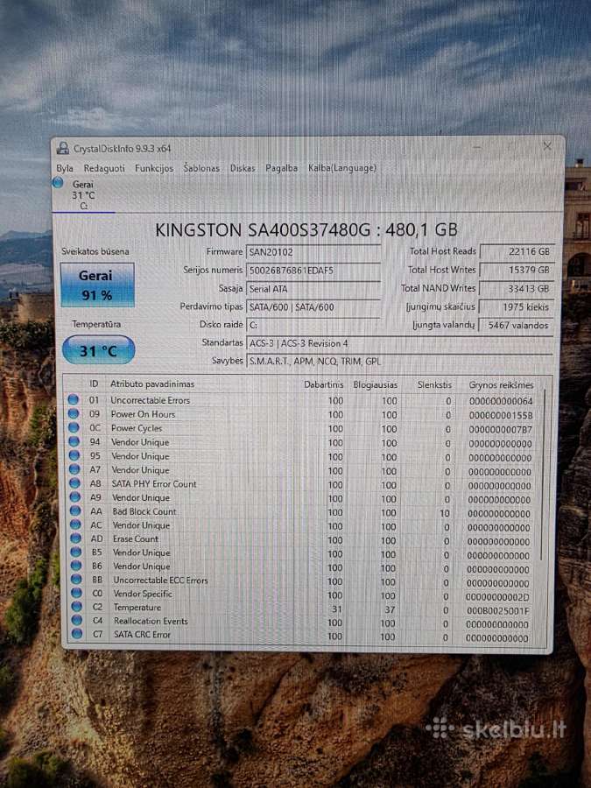The image size is (591, 788).
Task: Click the status icon for attribute B5 row
Action: [x=76, y=552]
